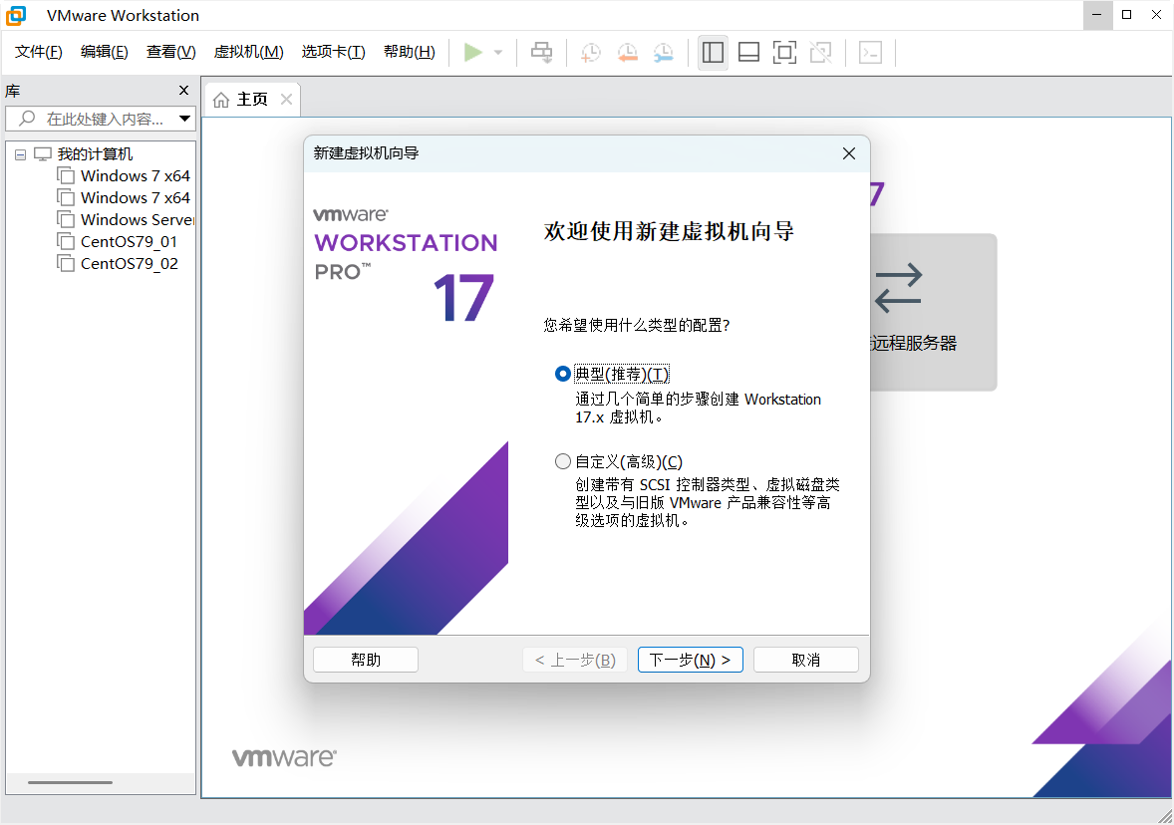Screen dimensions: 1174x825
Task: Click the library horizontal scrollbar
Action: (71, 782)
